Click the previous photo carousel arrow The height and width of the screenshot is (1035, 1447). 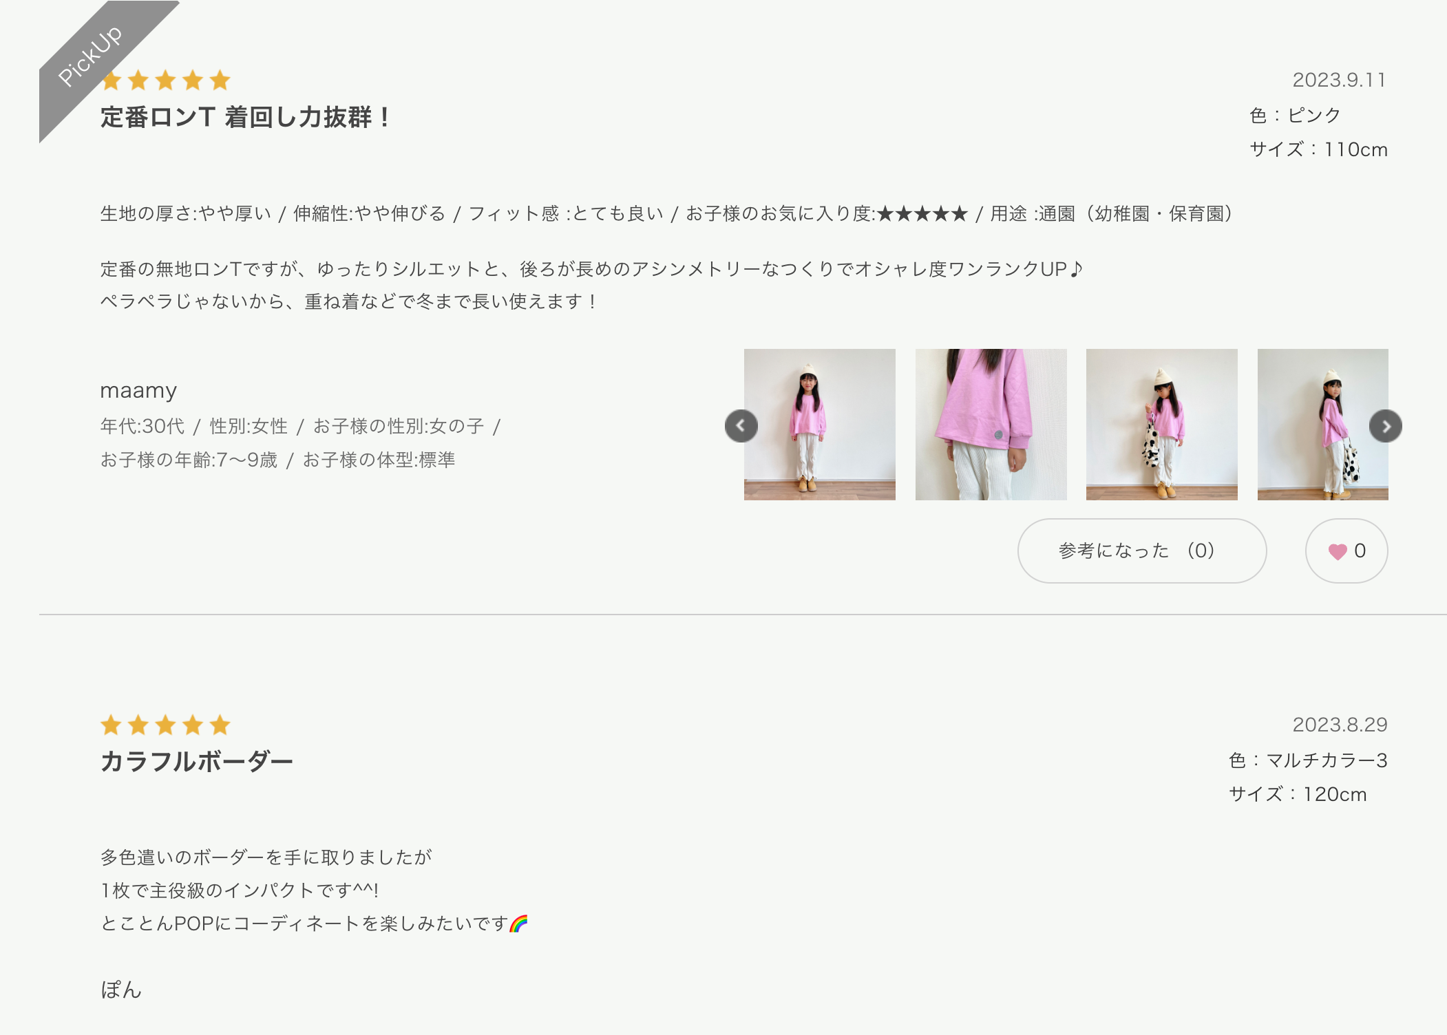(741, 426)
